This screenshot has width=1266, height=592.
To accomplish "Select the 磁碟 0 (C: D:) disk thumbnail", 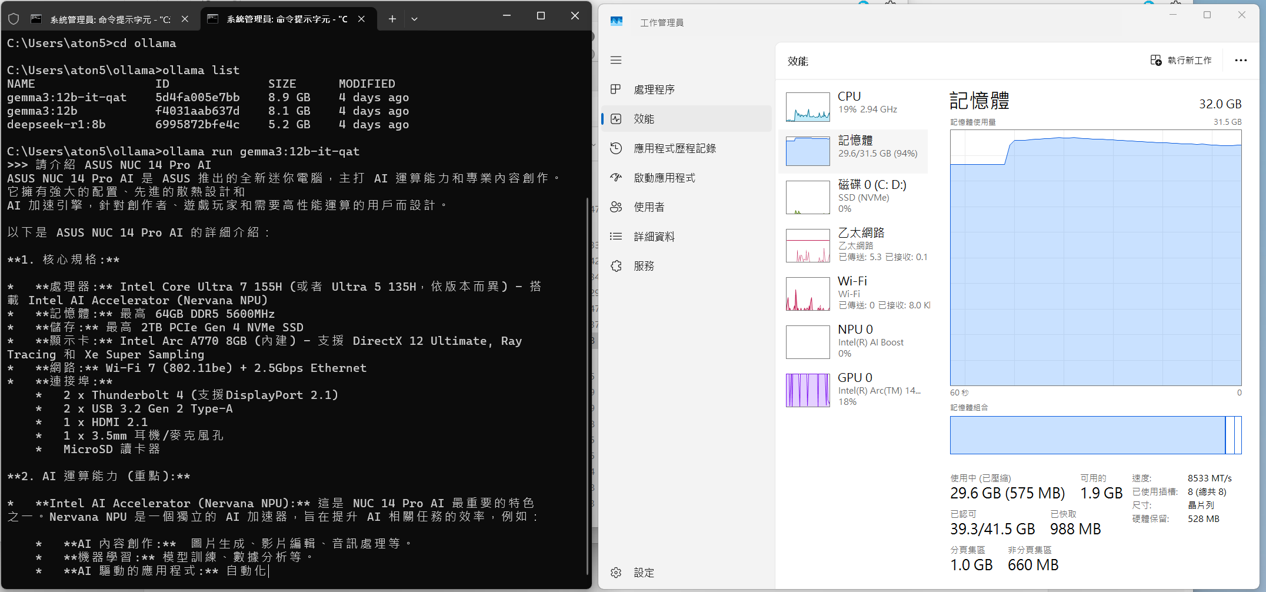I will 808,197.
